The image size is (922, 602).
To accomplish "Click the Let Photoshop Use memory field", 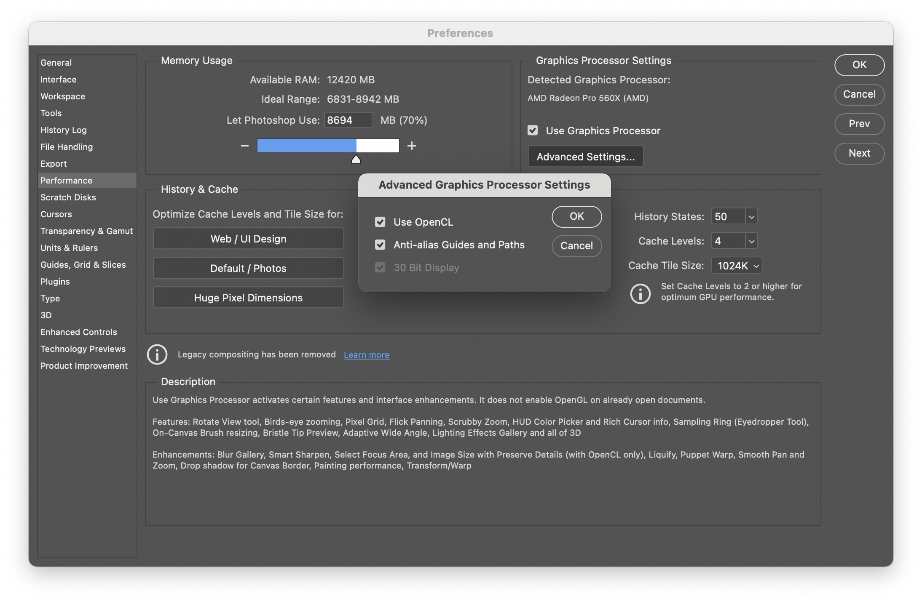I will click(348, 120).
